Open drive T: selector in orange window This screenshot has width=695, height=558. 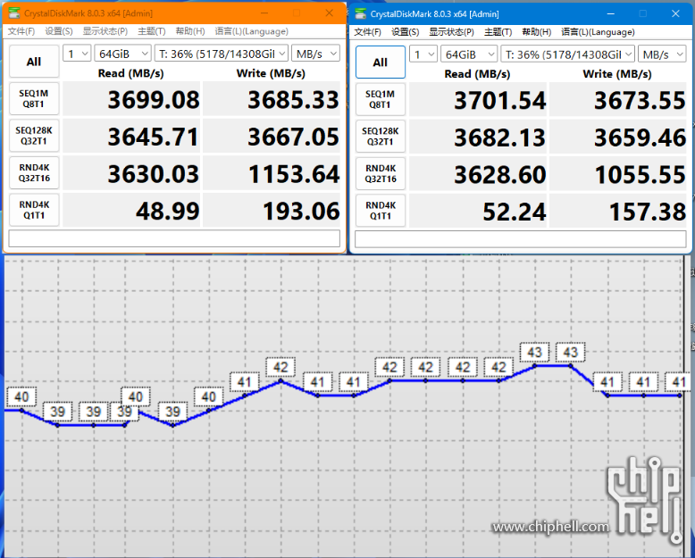click(x=222, y=54)
